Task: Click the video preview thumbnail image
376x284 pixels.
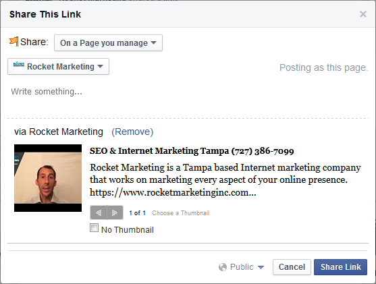Action: coord(48,178)
